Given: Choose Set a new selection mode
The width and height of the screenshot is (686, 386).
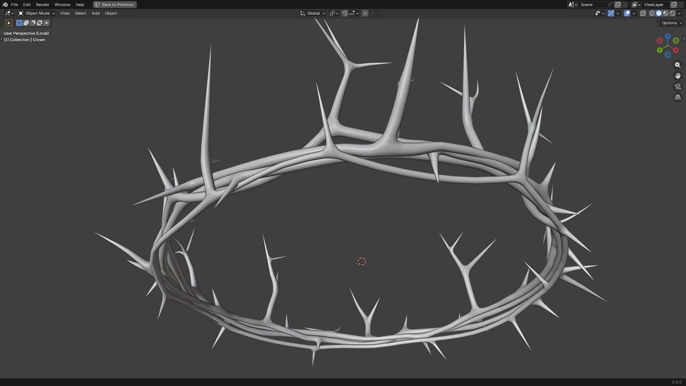Looking at the screenshot, I should pos(19,23).
